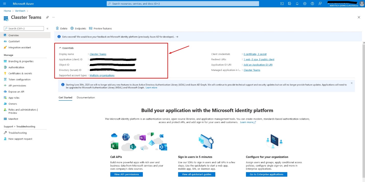
Task: Click the sidebar Search (Ctrl+/) box
Action: pos(24,28)
